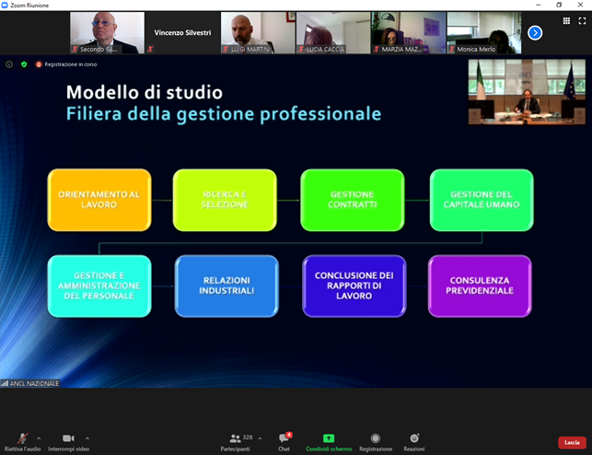
Task: Select Lucia Caccia's video thumbnail
Action: pyautogui.click(x=332, y=33)
